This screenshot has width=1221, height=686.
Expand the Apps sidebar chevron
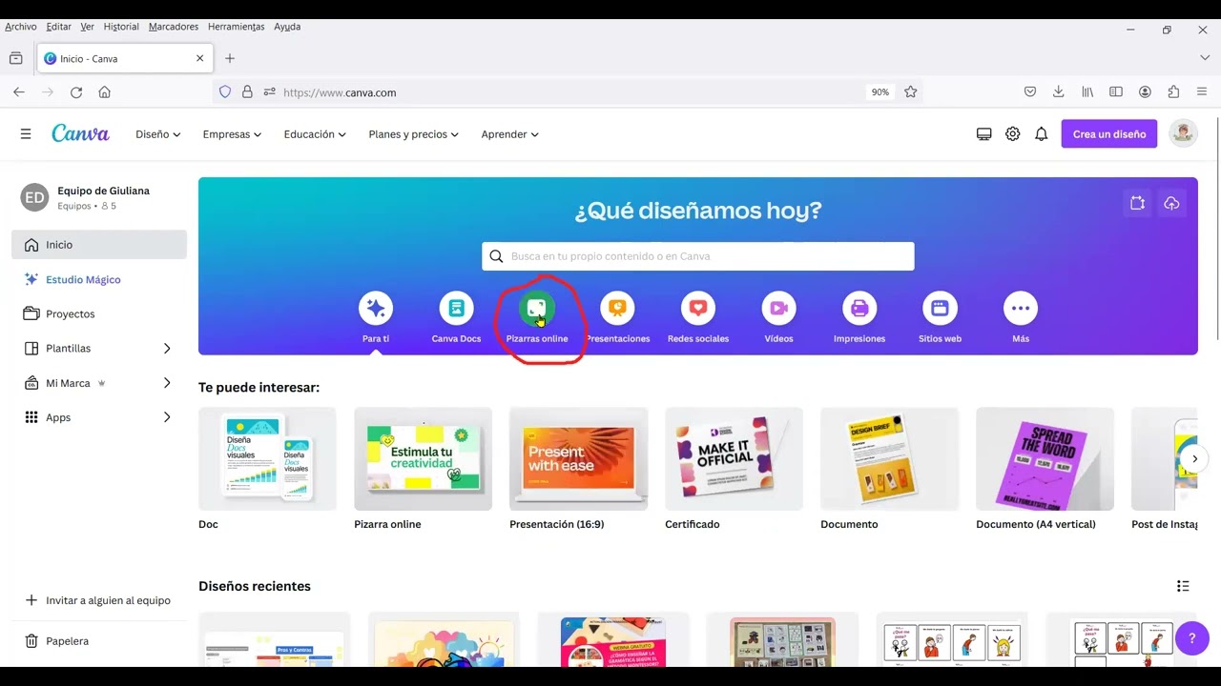coord(167,417)
